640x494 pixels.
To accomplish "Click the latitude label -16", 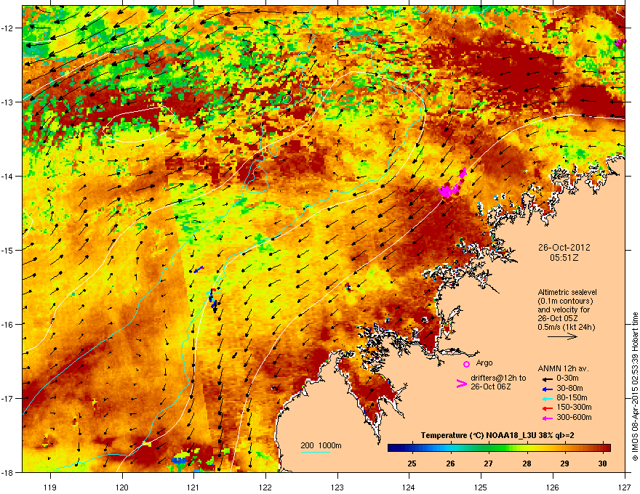I will click(x=8, y=324).
